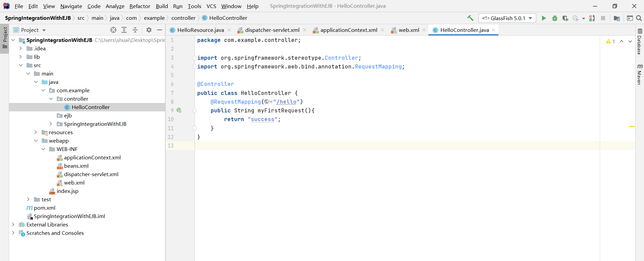
Task: Switch to the applicationContext.xml tab
Action: tap(348, 30)
